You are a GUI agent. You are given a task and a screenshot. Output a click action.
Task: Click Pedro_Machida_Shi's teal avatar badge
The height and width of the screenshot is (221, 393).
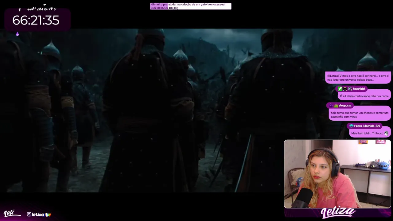(x=351, y=126)
